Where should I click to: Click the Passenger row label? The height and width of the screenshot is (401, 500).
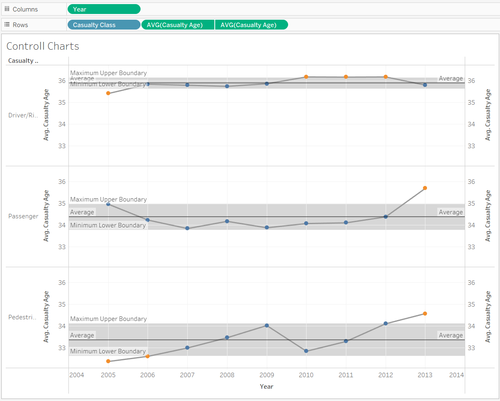tap(23, 216)
